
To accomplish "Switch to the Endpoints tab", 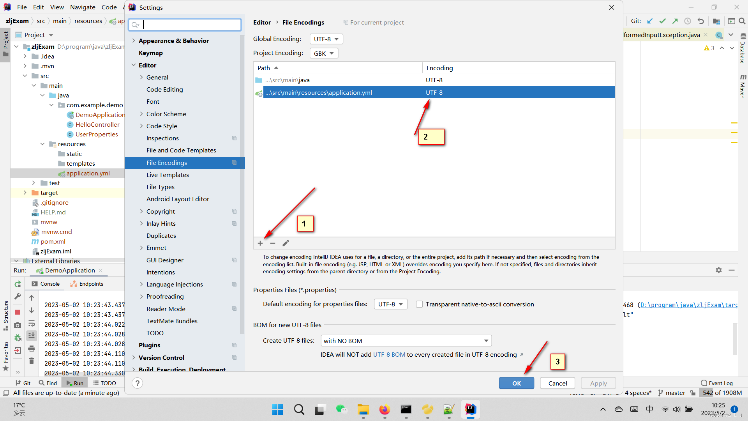I will click(87, 284).
